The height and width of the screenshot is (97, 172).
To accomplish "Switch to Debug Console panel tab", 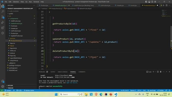I will click(63, 72).
